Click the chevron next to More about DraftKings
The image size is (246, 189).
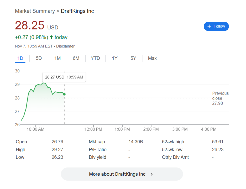pyautogui.click(x=151, y=174)
